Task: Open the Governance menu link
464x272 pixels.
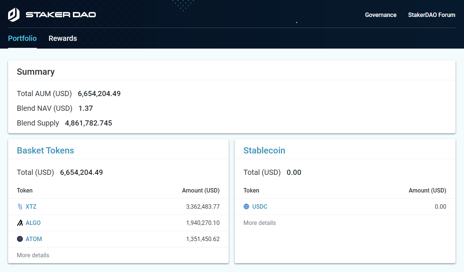Action: (x=381, y=15)
